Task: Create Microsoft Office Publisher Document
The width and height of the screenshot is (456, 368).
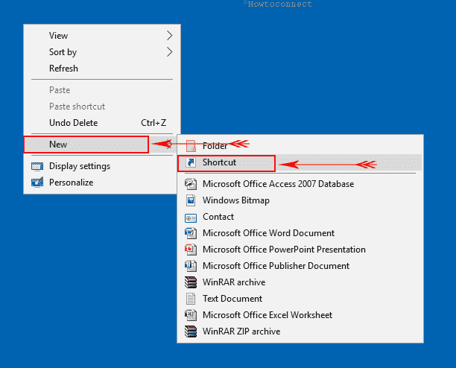Action: [x=300, y=266]
